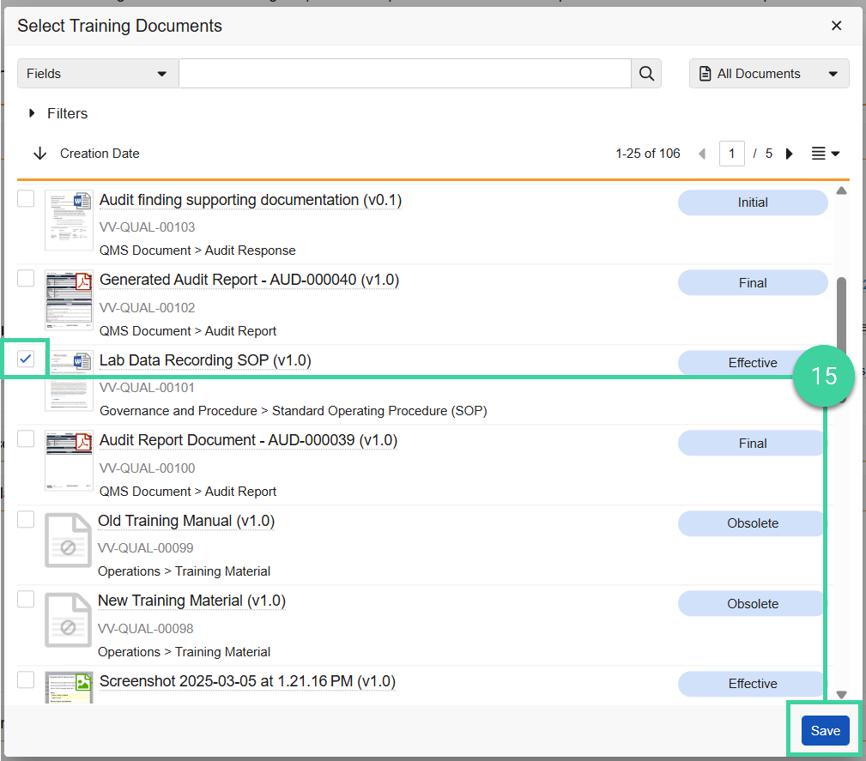Select Generated Audit Report AUD-000040 checkbox
Viewport: 866px width, 761px height.
[26, 278]
